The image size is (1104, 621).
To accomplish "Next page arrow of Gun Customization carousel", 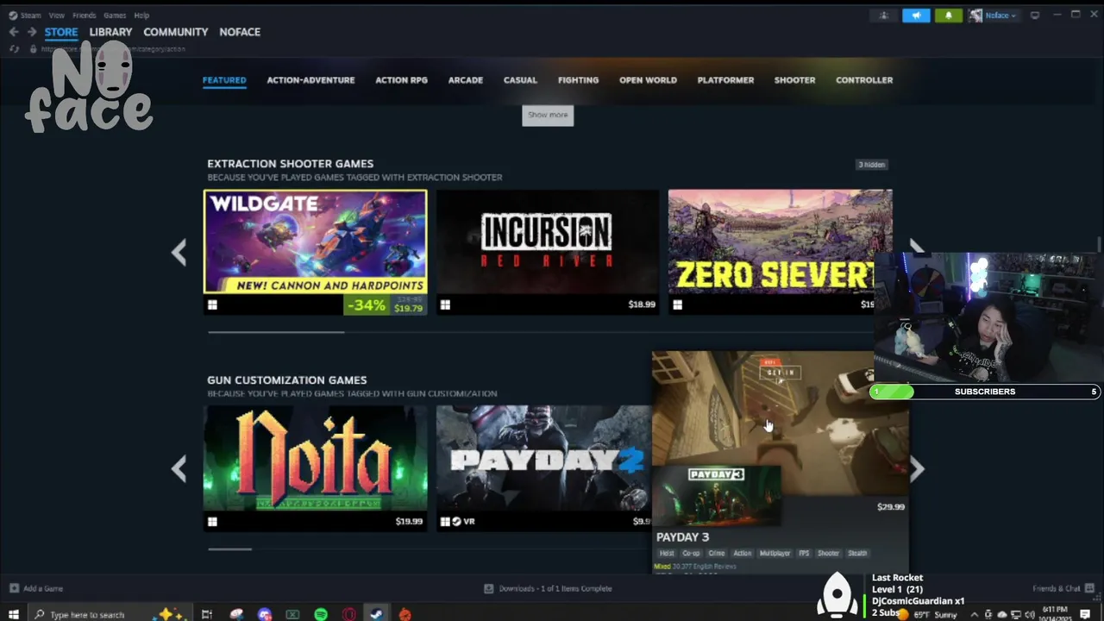I will [x=916, y=468].
